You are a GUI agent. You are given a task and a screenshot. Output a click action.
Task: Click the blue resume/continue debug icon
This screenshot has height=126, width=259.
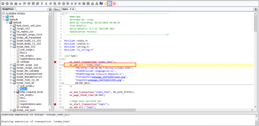(x=110, y=4)
